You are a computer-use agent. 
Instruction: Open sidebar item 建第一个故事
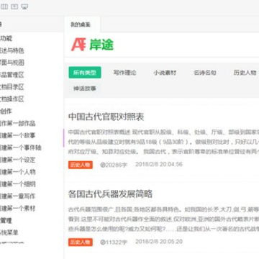point(18,135)
